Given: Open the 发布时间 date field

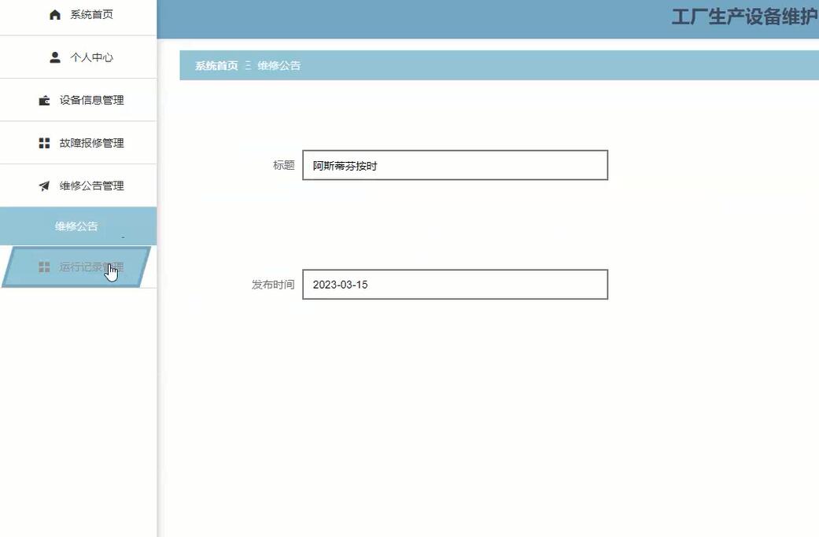Looking at the screenshot, I should click(x=455, y=284).
